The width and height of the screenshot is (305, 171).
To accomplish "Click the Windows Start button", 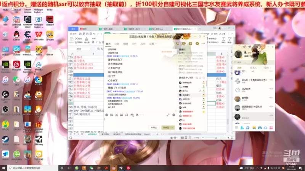I will [x=3, y=168].
